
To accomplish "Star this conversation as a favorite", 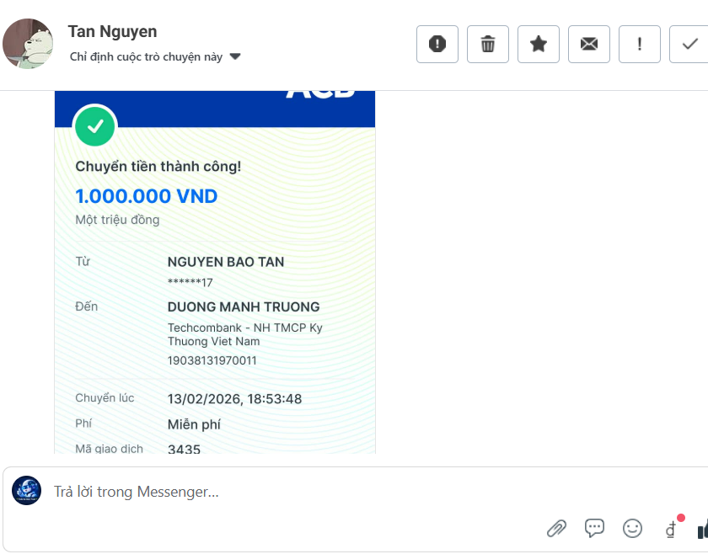I will [x=538, y=44].
